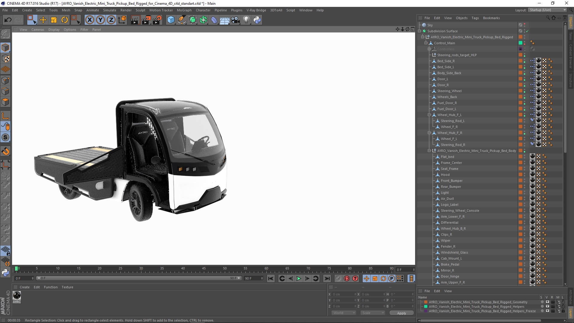Open Object Manager Tags menu

tap(475, 18)
